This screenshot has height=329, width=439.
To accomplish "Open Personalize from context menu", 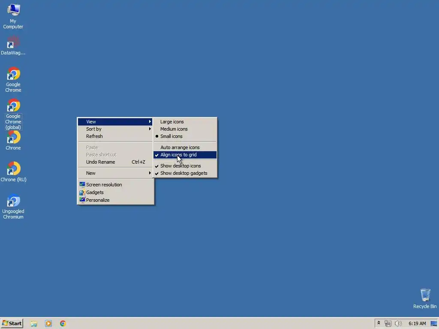I will coord(115,200).
